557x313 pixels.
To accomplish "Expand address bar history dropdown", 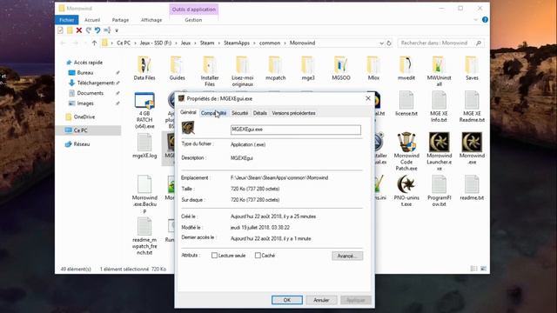I will click(x=381, y=43).
